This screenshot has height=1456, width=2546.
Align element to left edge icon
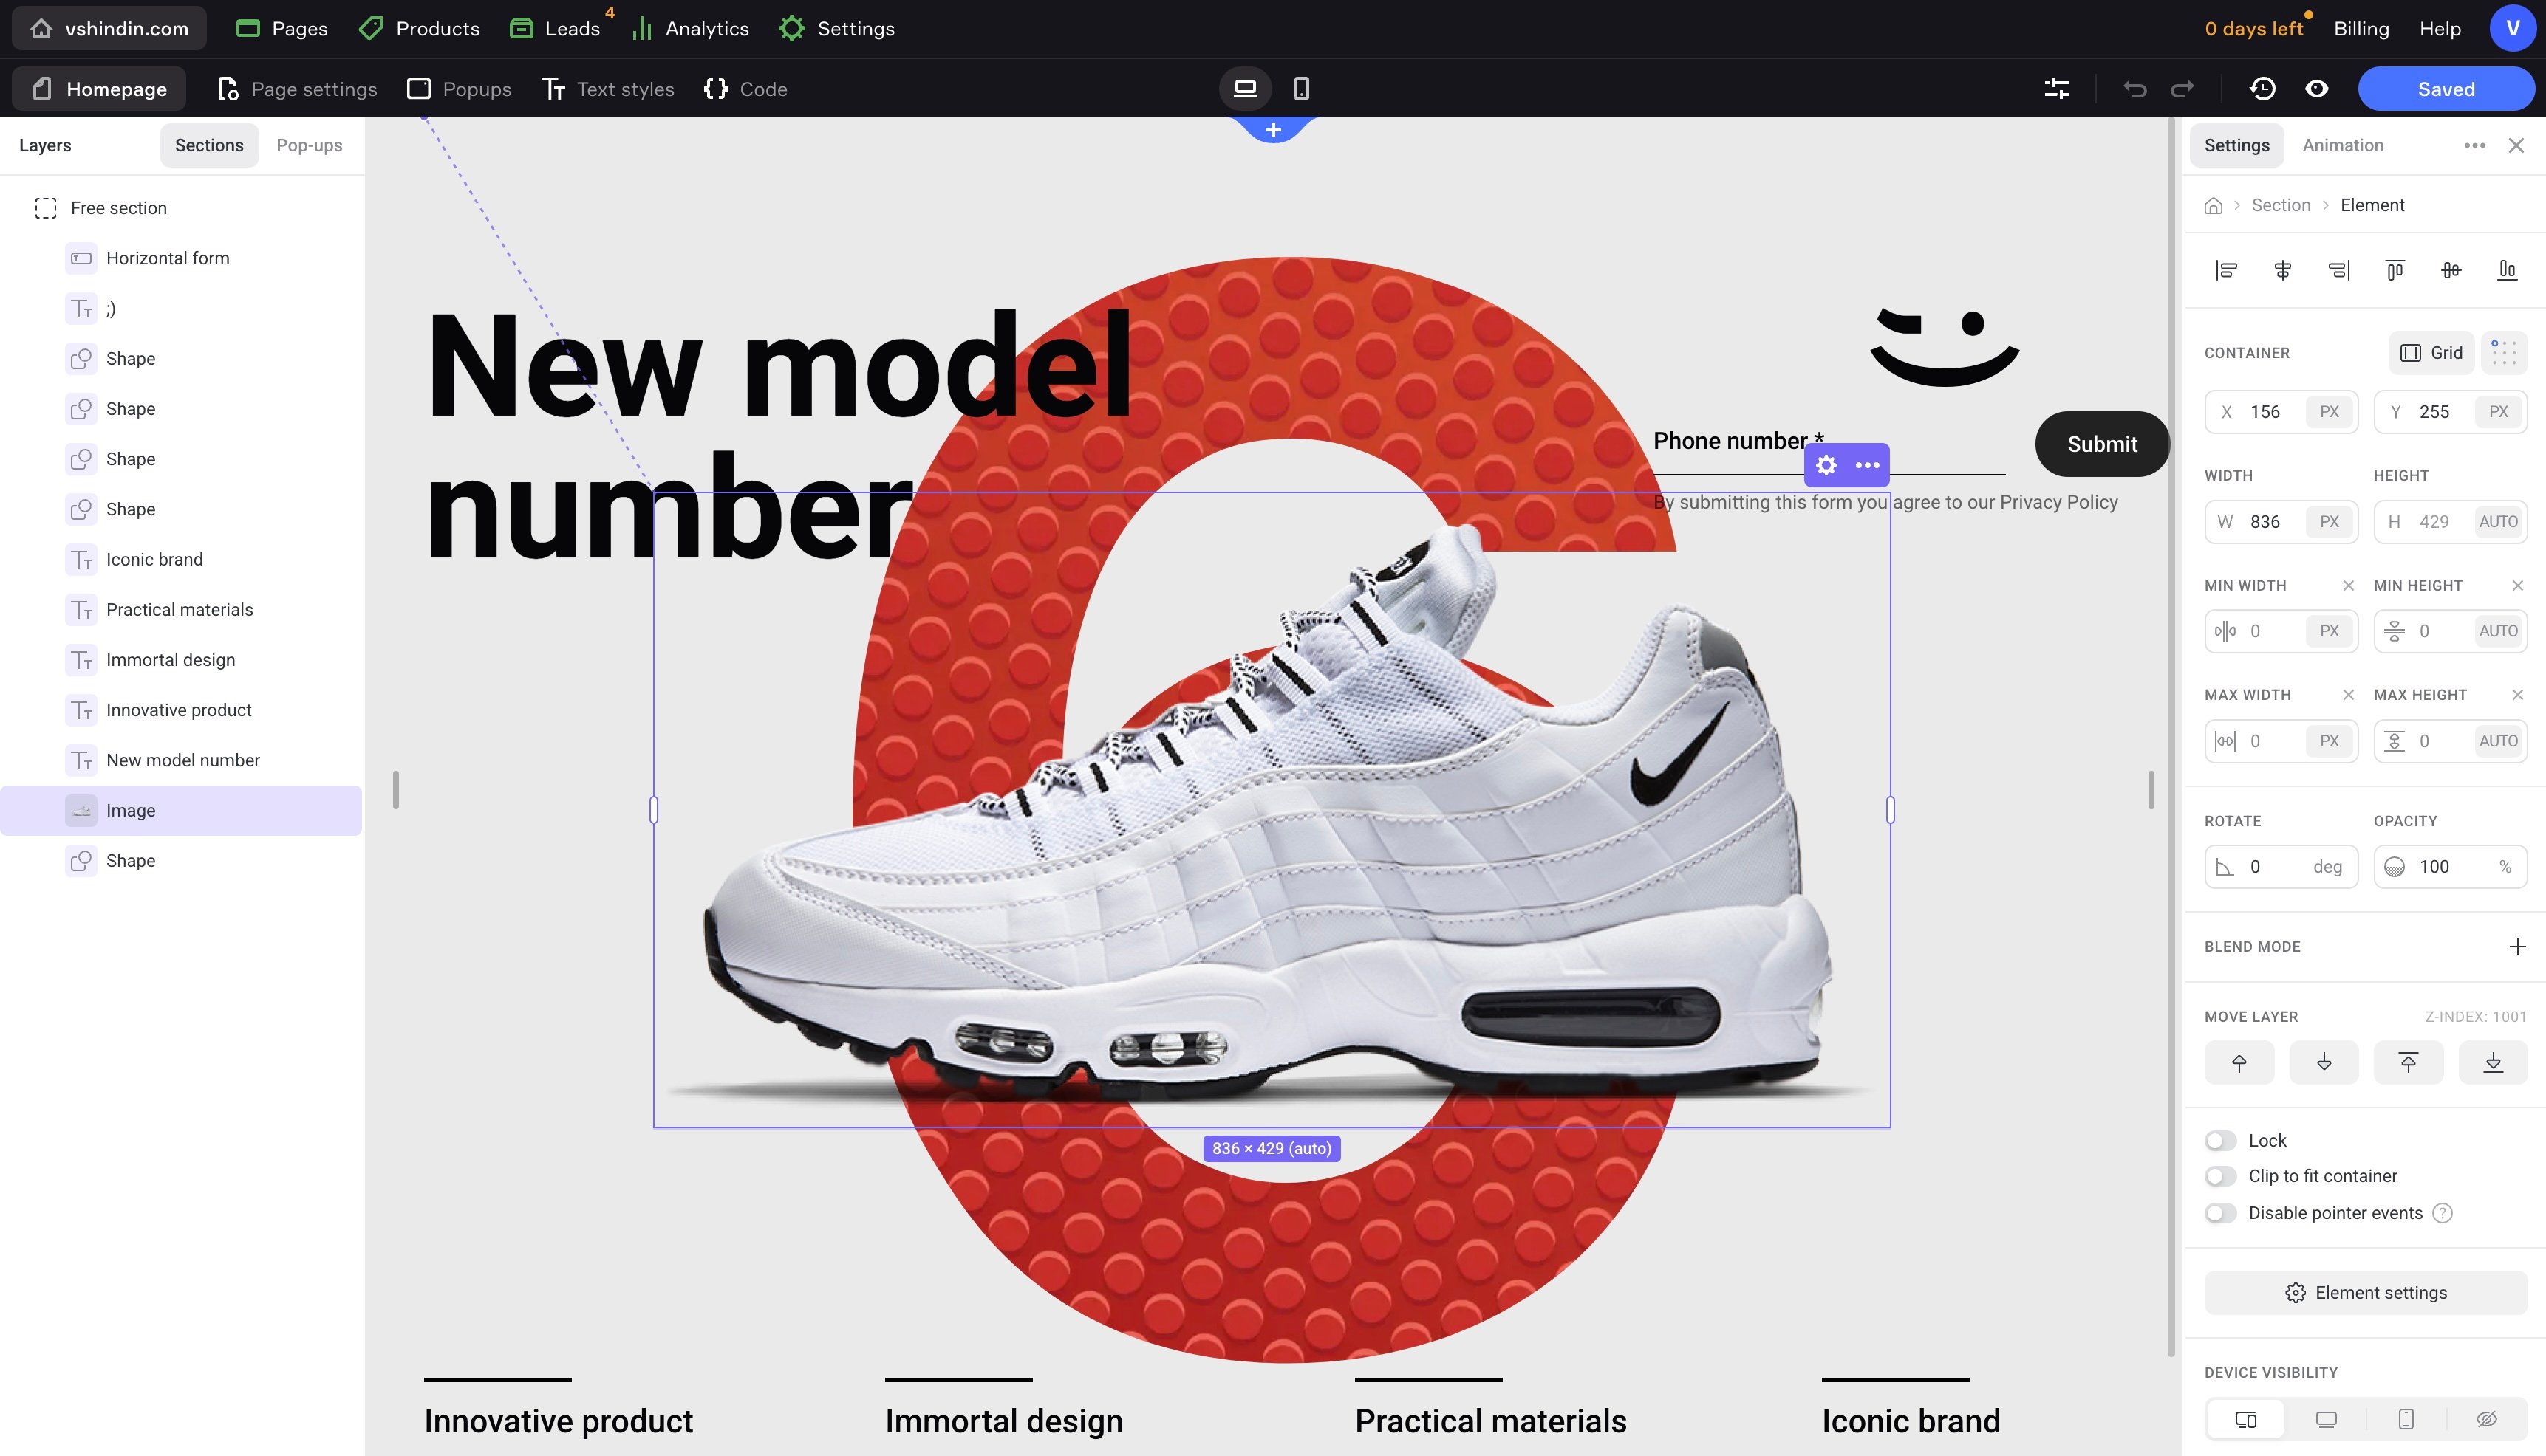point(2226,270)
